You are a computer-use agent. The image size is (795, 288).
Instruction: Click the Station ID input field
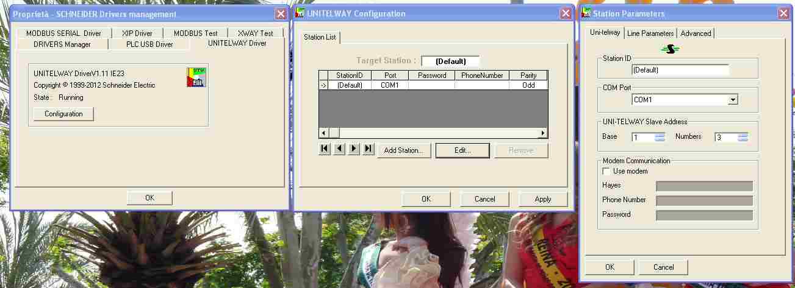[x=680, y=70]
